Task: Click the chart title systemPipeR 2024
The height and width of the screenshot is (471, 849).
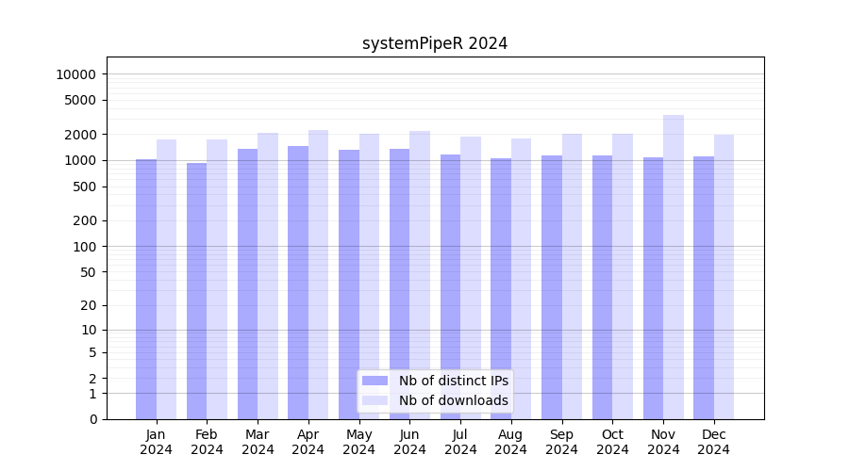Action: (435, 43)
